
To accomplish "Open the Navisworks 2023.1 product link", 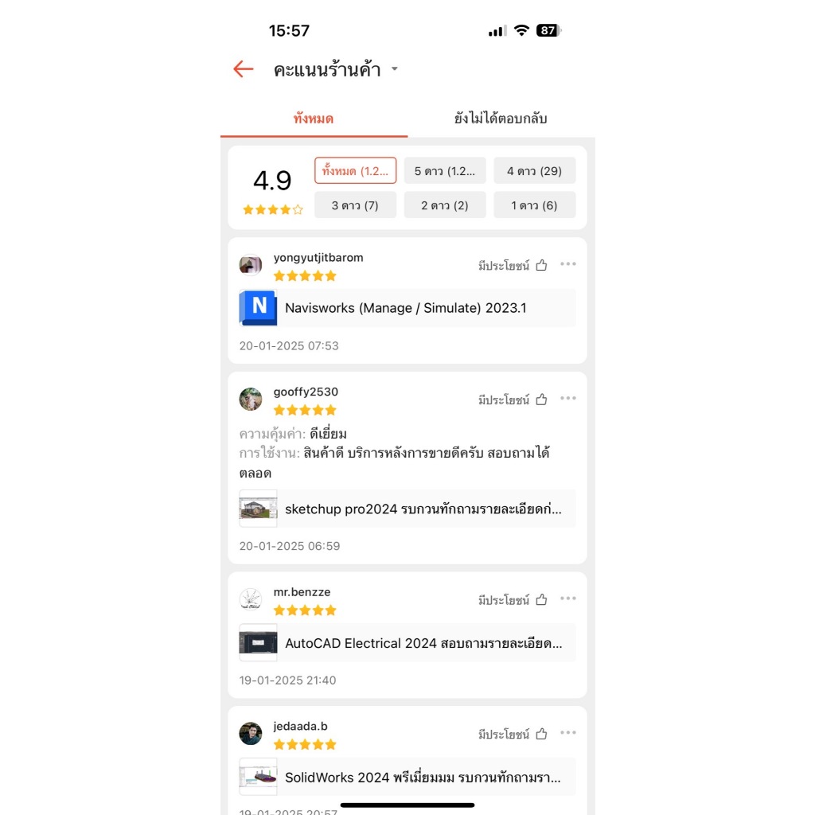I will pos(407,308).
